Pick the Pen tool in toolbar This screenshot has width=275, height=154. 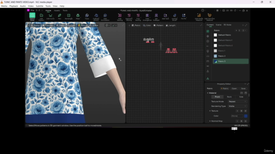(59, 16)
